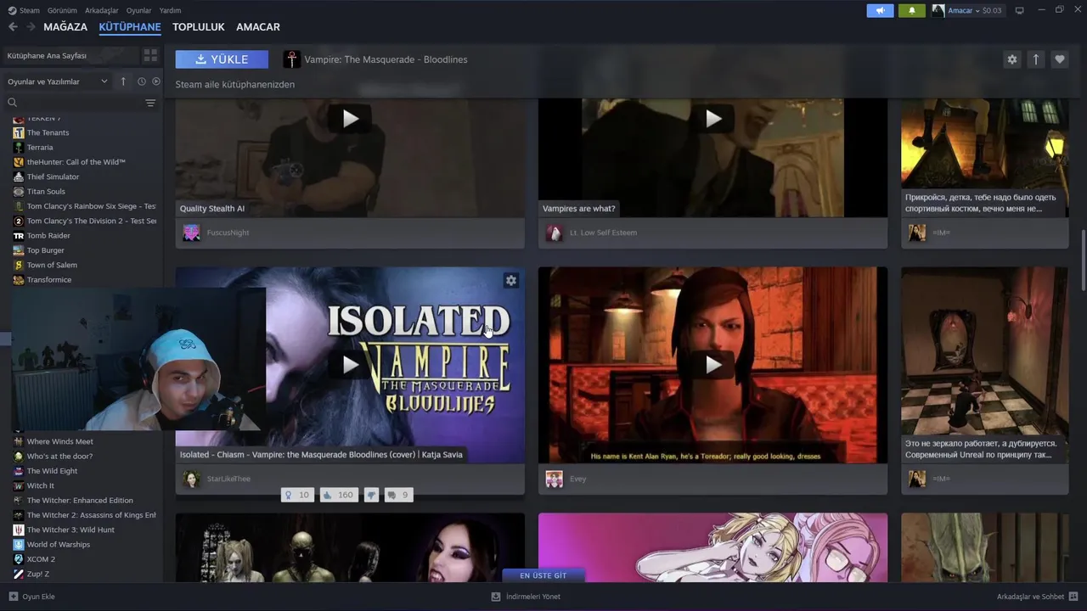This screenshot has width=1087, height=611.
Task: Open the Görünüm menu
Action: (62, 10)
